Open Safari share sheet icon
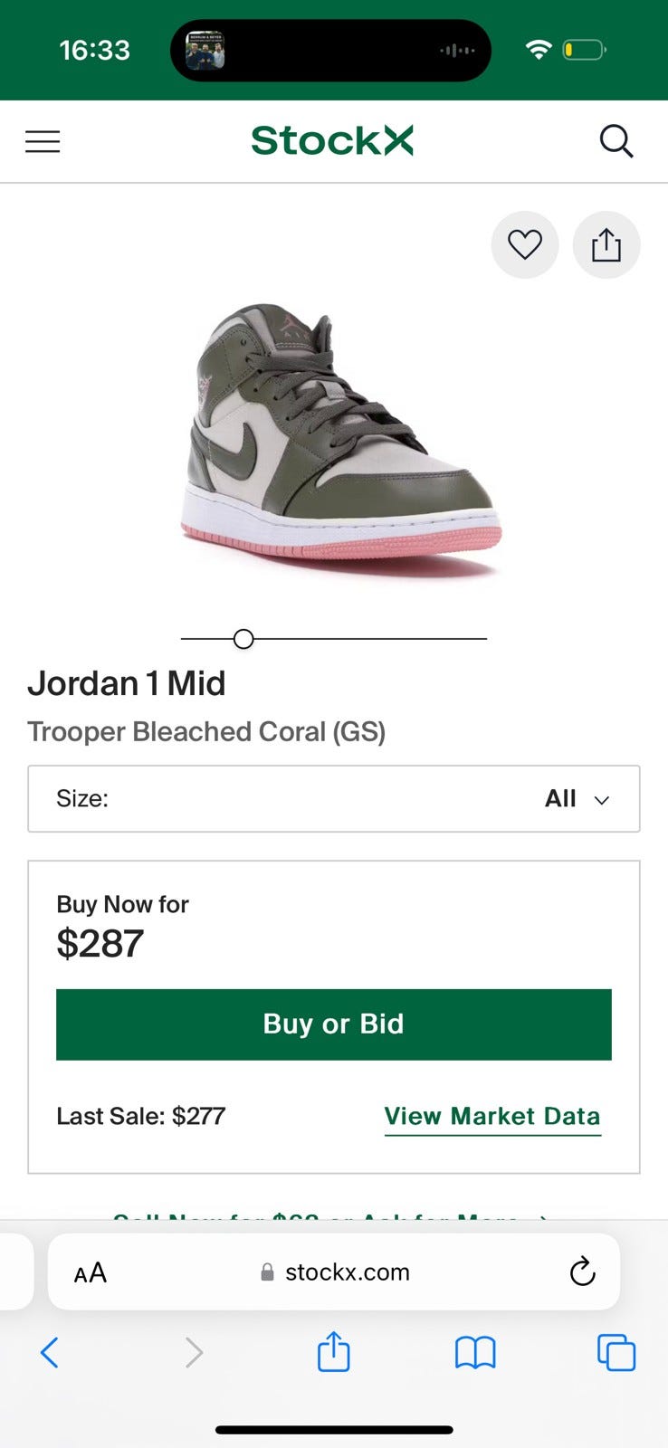 point(333,1353)
